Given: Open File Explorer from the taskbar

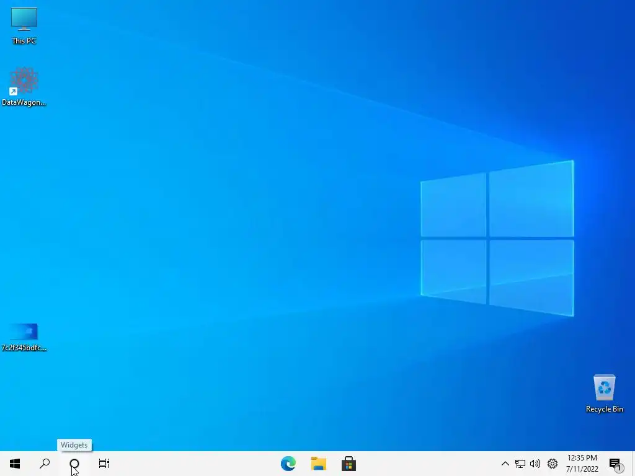Looking at the screenshot, I should pos(319,464).
